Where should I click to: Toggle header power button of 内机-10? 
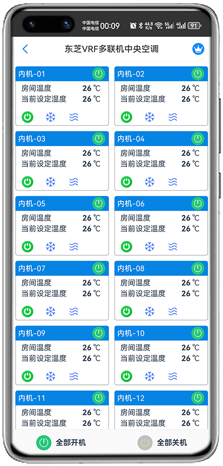(197, 333)
